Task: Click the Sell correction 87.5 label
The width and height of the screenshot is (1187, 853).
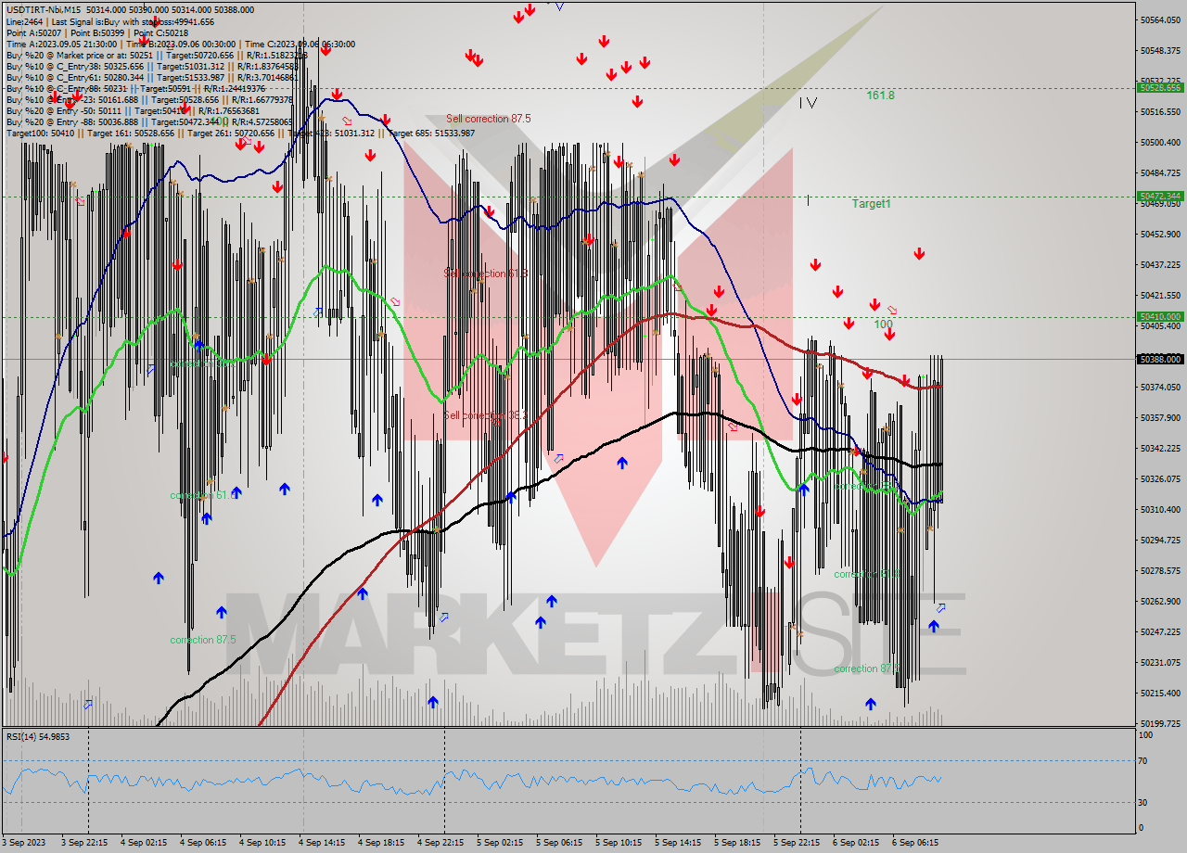Action: 489,119
